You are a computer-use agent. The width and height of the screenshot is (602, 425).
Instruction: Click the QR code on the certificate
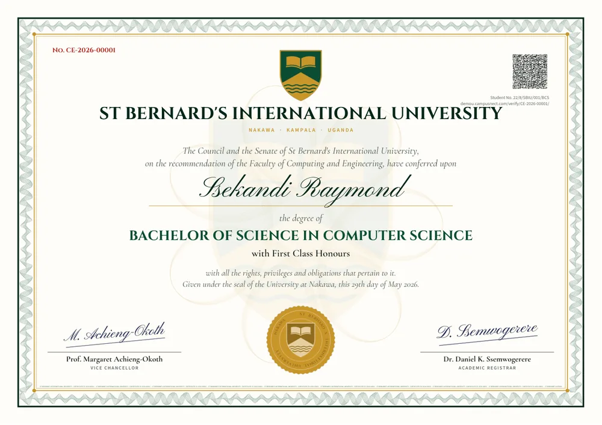pos(530,72)
